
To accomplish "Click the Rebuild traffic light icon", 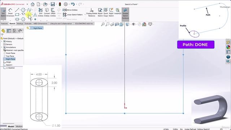I will coord(60,4).
